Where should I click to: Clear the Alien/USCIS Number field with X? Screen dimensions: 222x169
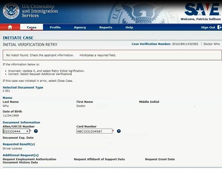click(27, 131)
